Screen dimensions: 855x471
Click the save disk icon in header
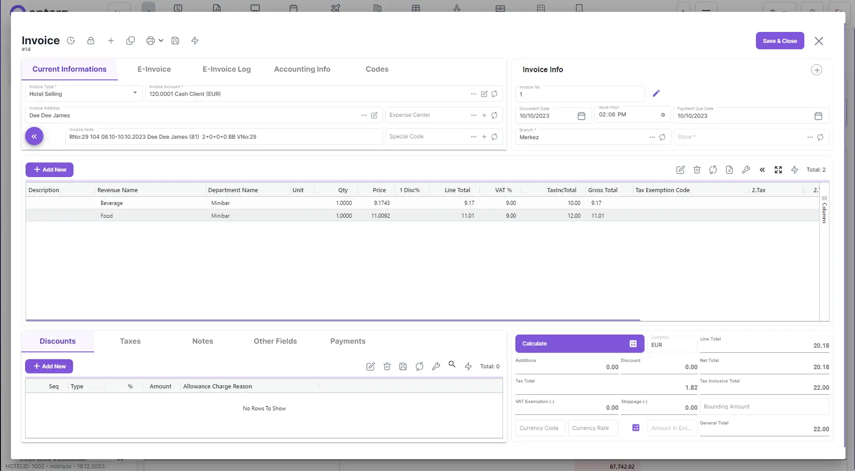tap(175, 41)
